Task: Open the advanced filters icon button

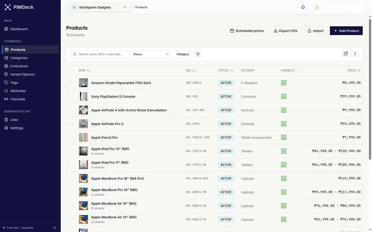Action: tap(198, 54)
